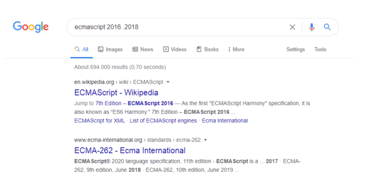Click the en.wikipedia.org breadcrumb URL
The width and height of the screenshot is (365, 195).
pyautogui.click(x=119, y=82)
